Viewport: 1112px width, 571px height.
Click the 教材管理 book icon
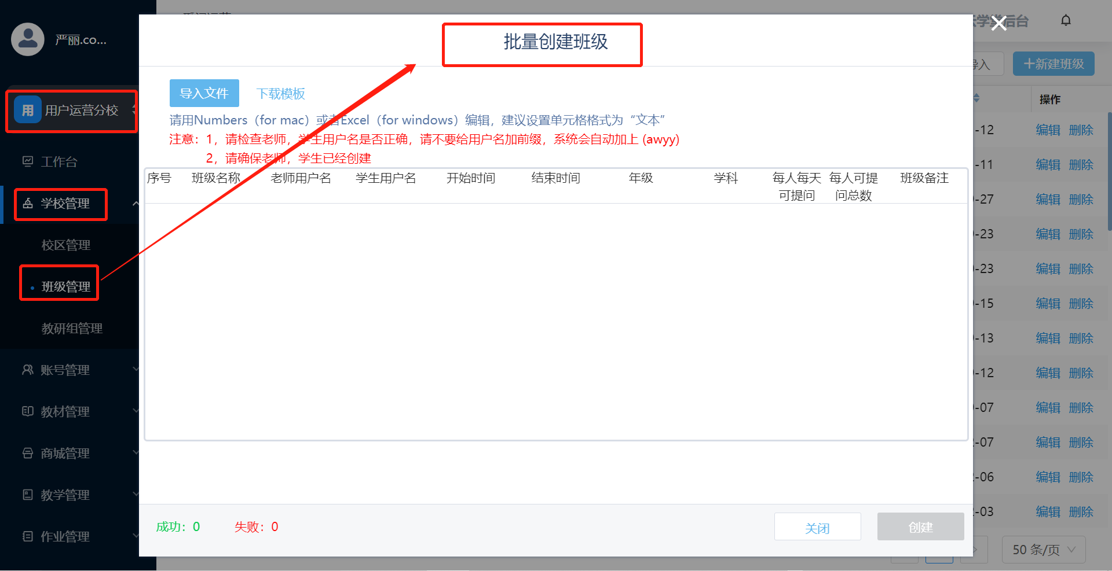pyautogui.click(x=28, y=411)
